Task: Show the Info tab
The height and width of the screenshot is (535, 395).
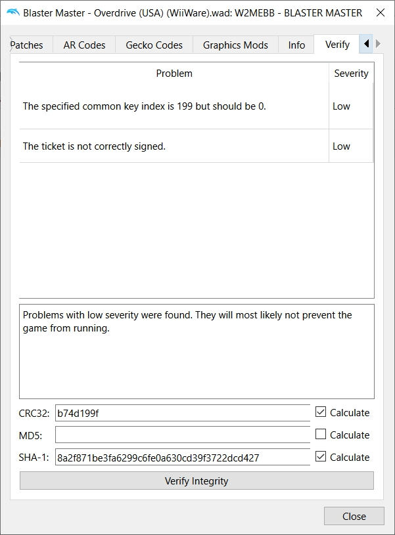Action: coord(296,45)
